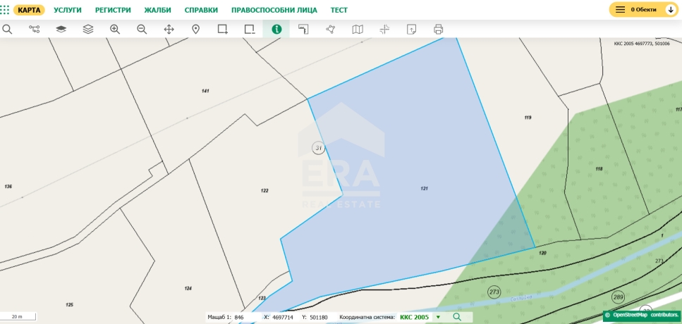Open the УСЛУГИ menu
This screenshot has width=682, height=324.
point(68,10)
